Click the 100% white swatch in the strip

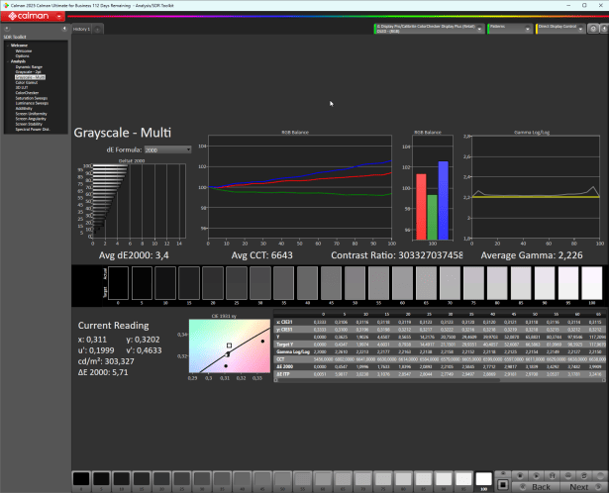click(592, 283)
